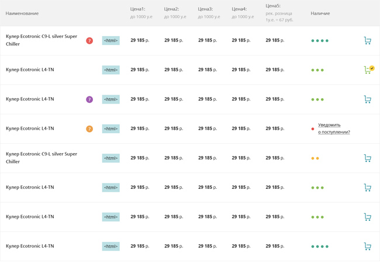
Task: Click Цена5 '29 185 р.' in orange-question-mark row
Action: coord(275,129)
